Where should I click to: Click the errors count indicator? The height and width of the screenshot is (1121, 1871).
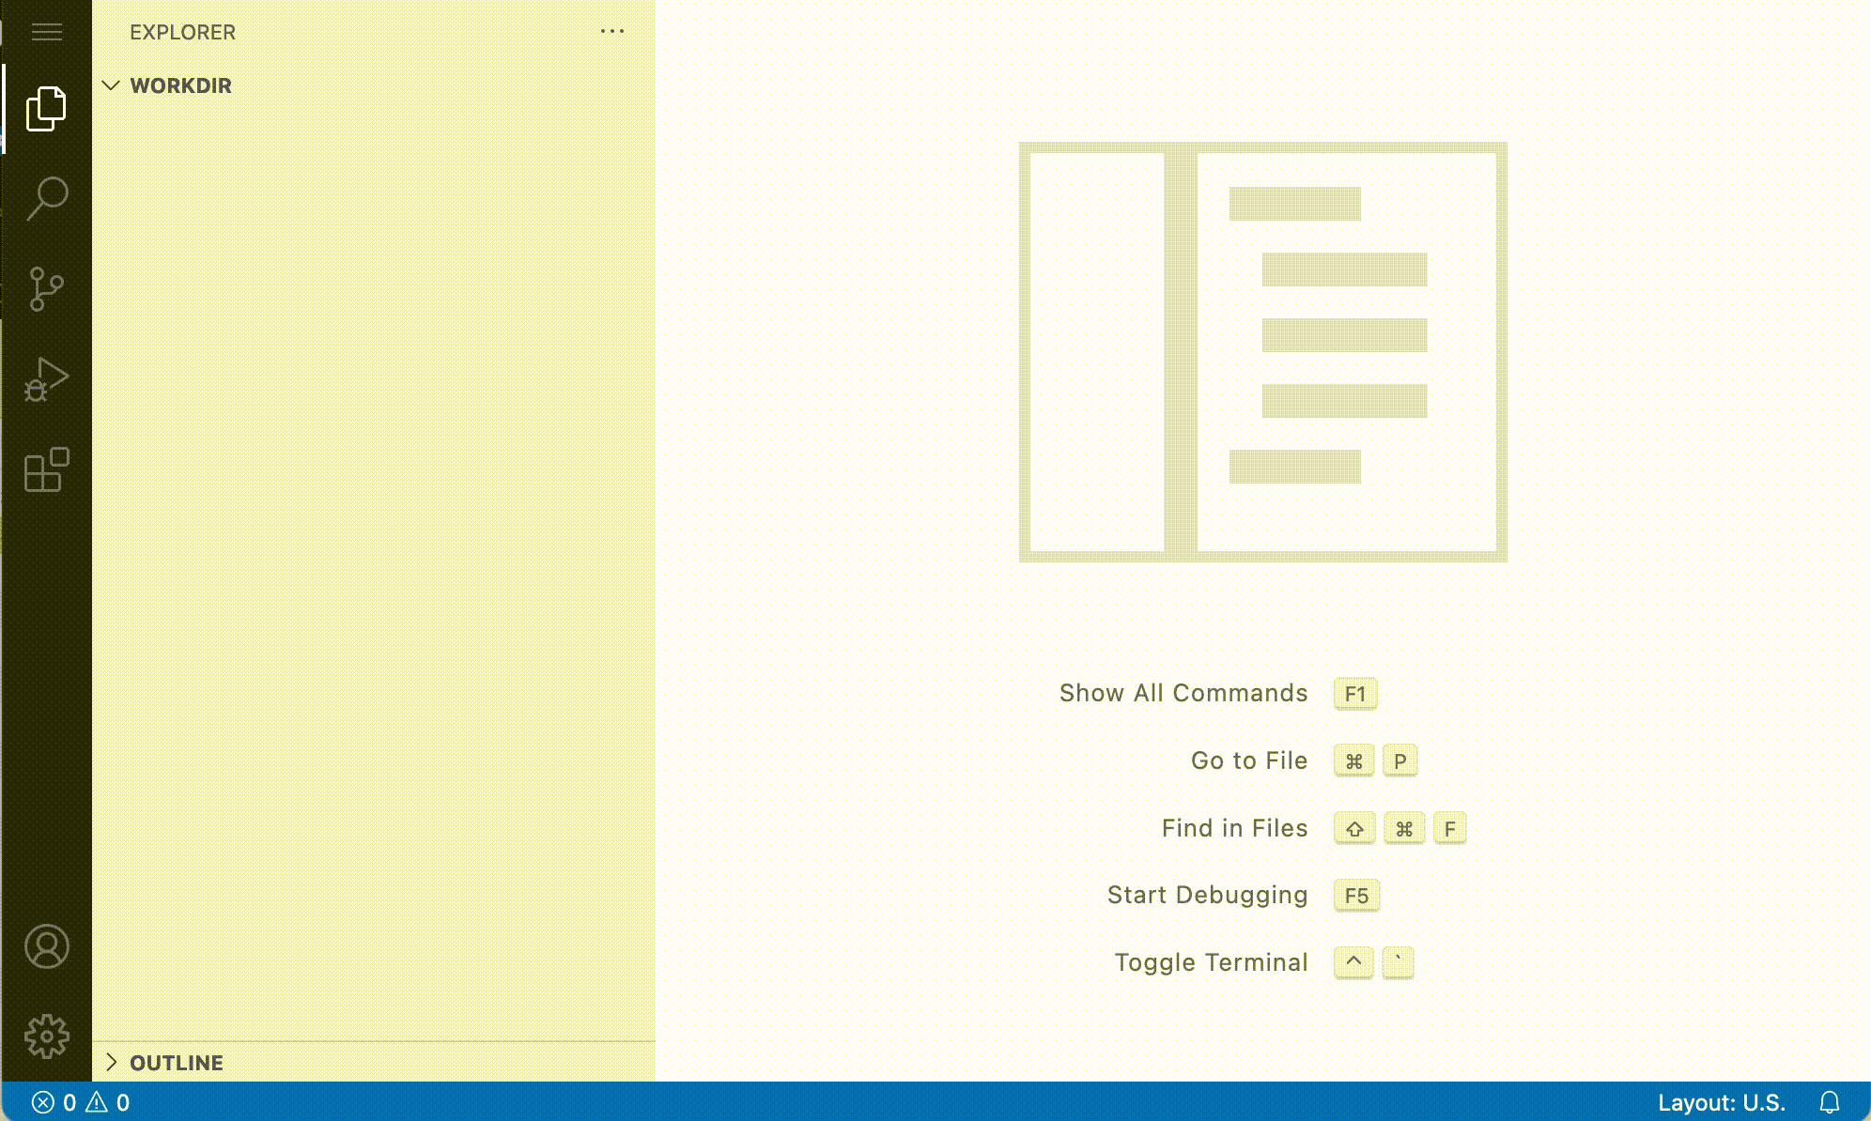[54, 1102]
